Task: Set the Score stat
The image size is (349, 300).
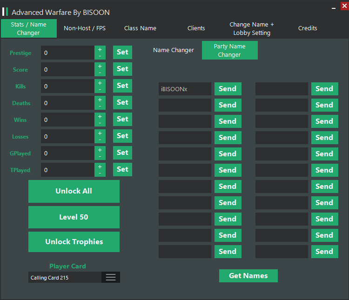Action: (122, 69)
